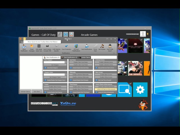Open the XUID Identity Spoofer
This screenshot has height=135, width=180.
click(56, 48)
